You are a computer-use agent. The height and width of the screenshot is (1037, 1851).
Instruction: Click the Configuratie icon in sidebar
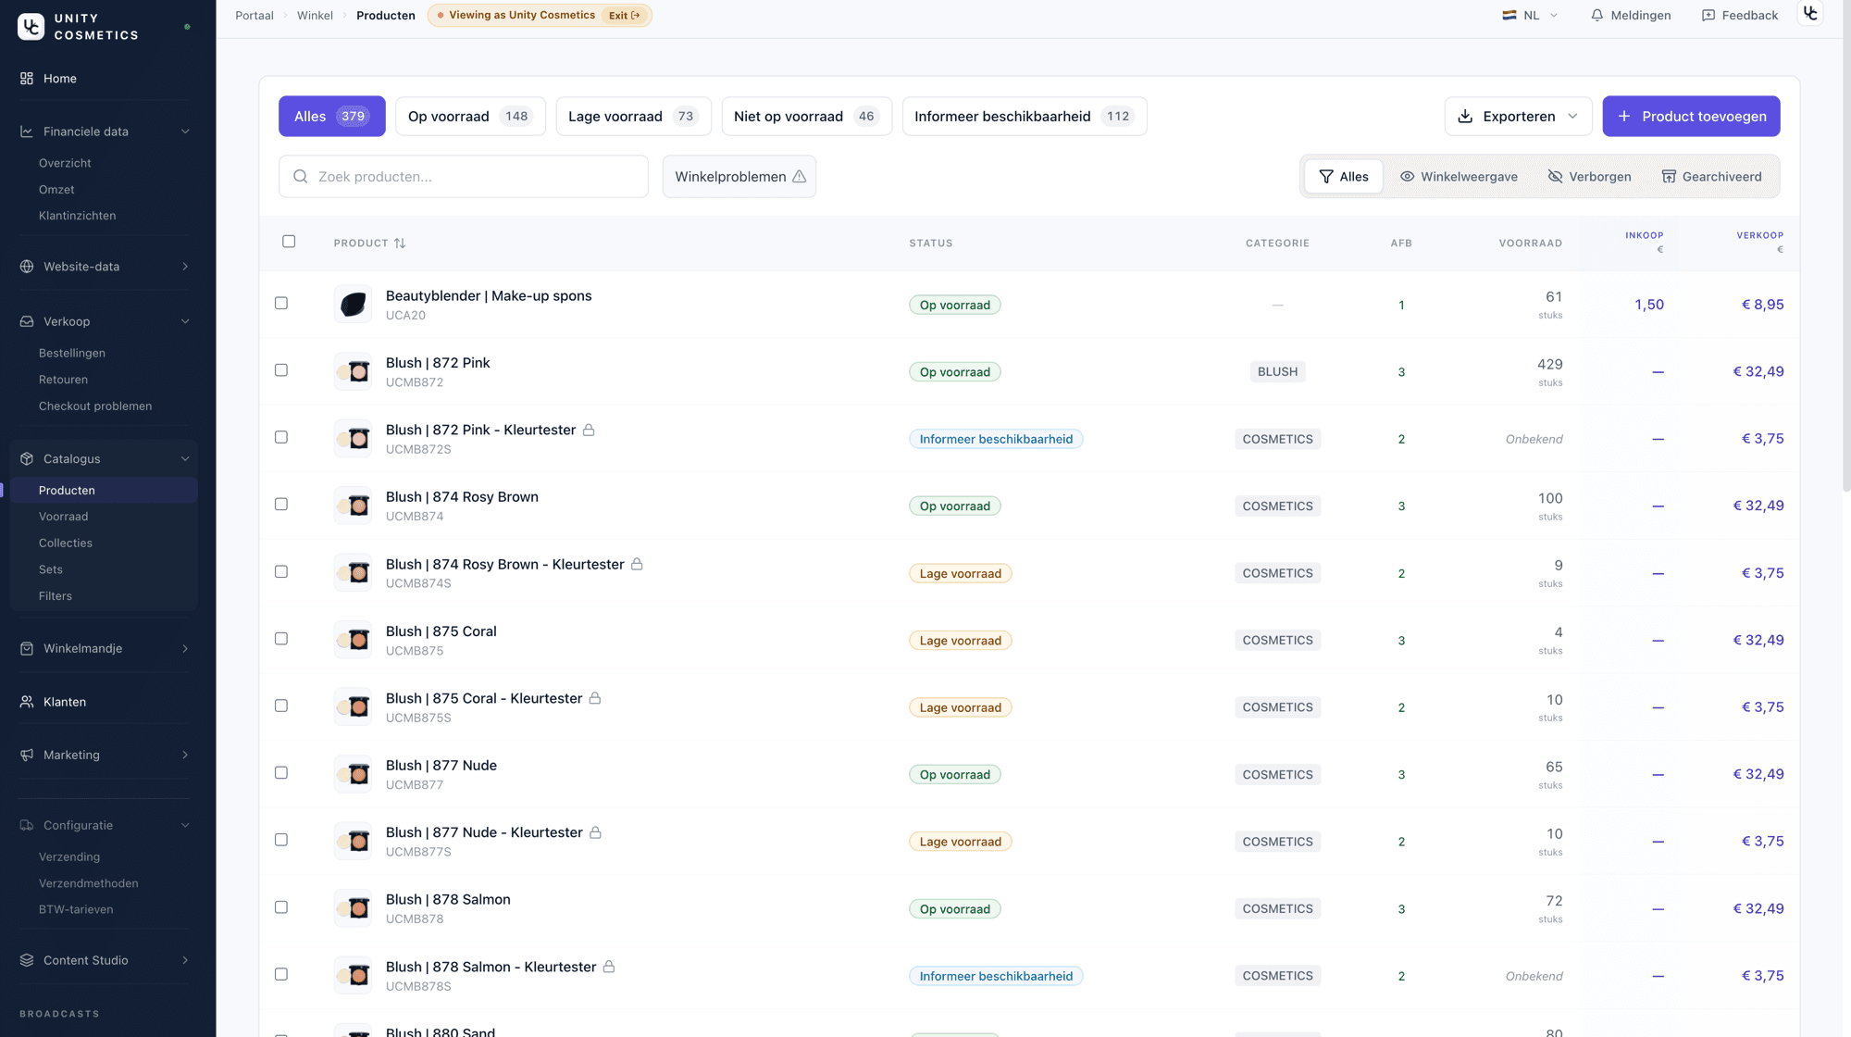coord(27,826)
